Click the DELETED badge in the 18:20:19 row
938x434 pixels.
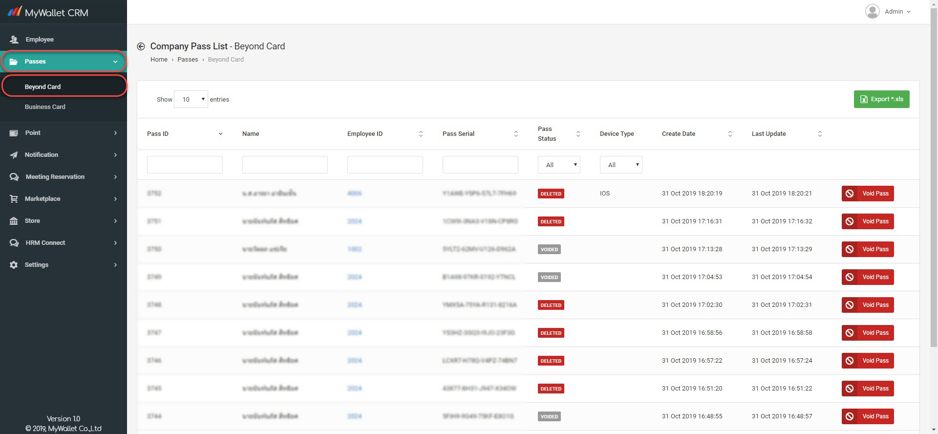551,194
